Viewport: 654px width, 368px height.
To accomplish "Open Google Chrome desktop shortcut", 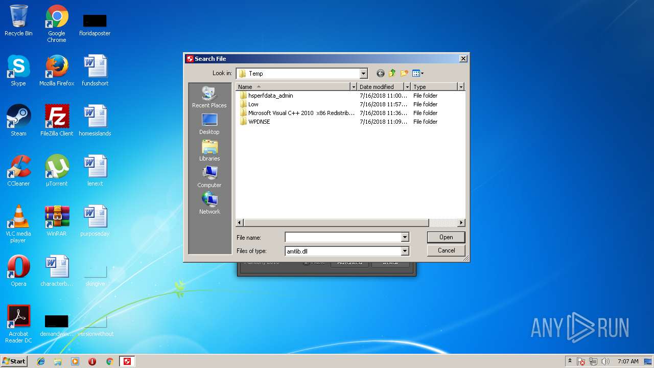I will (x=57, y=24).
